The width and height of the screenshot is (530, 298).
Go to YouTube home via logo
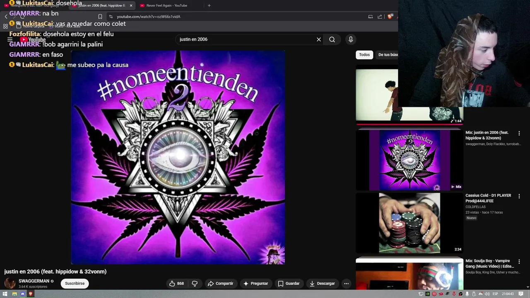33,40
